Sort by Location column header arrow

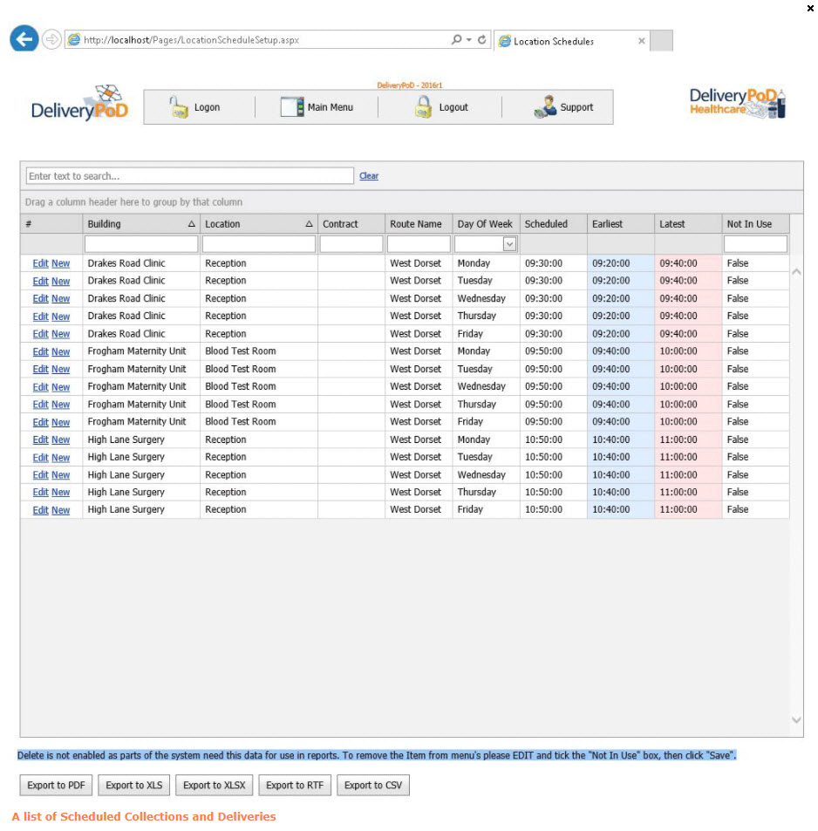coord(309,224)
